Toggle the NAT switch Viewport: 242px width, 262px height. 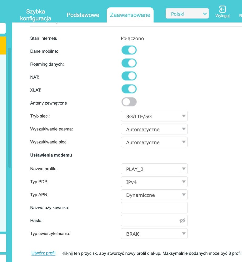coord(129,76)
